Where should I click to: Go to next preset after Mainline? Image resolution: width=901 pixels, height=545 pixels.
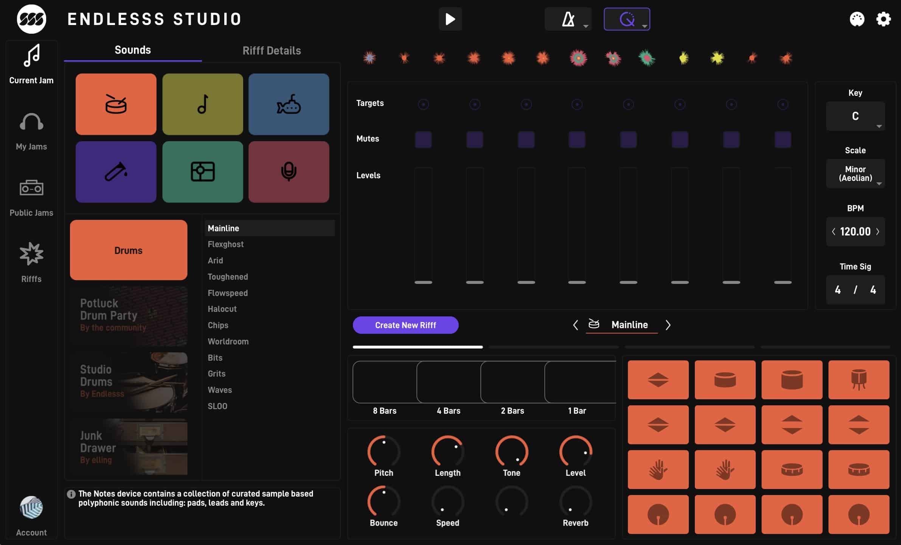(x=668, y=325)
